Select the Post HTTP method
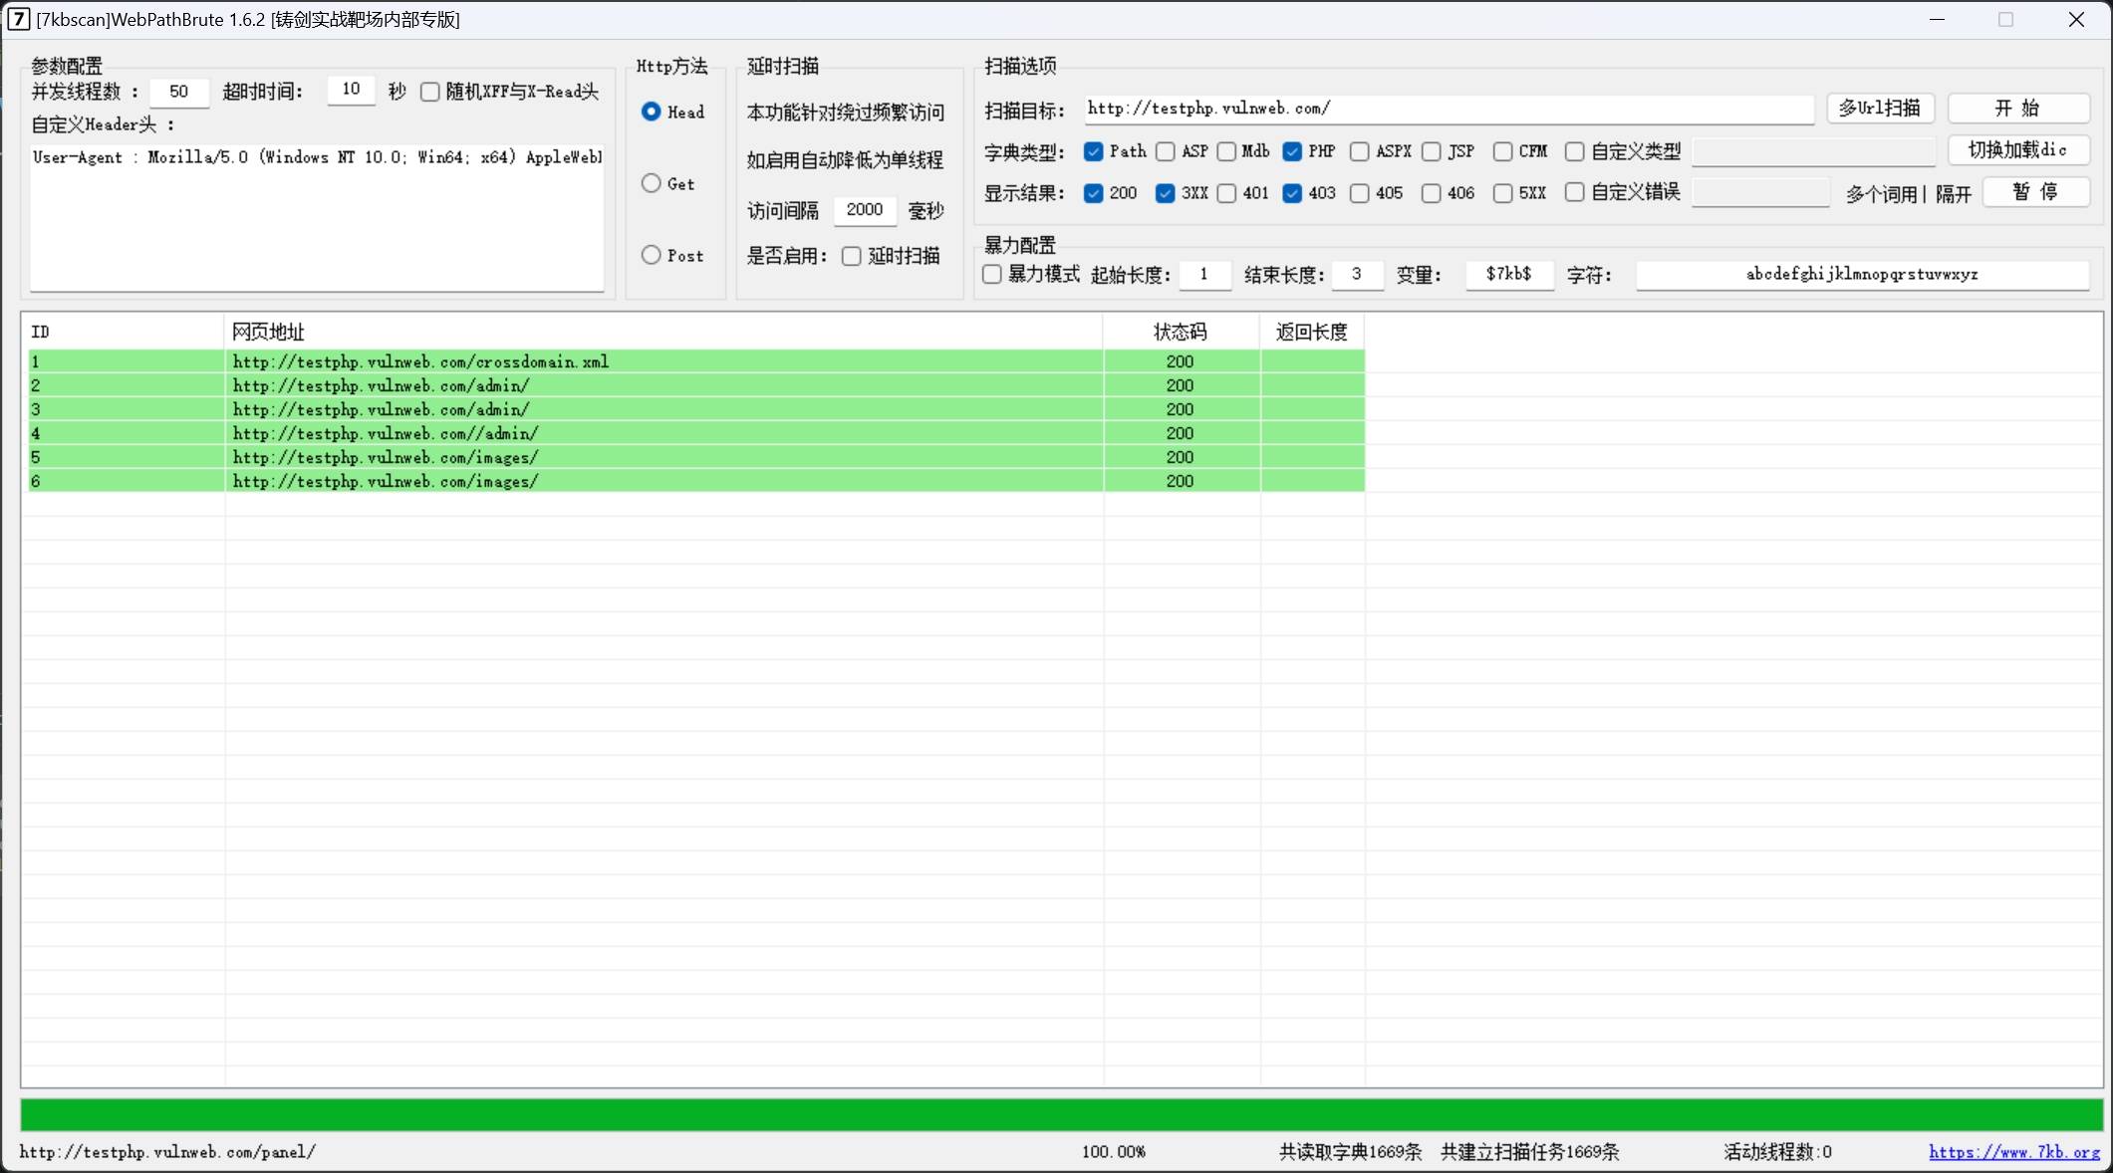 pos(652,255)
